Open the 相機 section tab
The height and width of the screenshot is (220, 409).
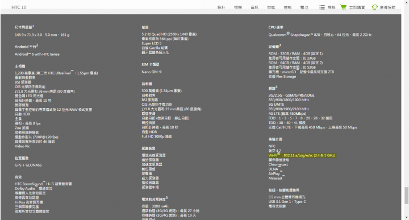click(238, 7)
